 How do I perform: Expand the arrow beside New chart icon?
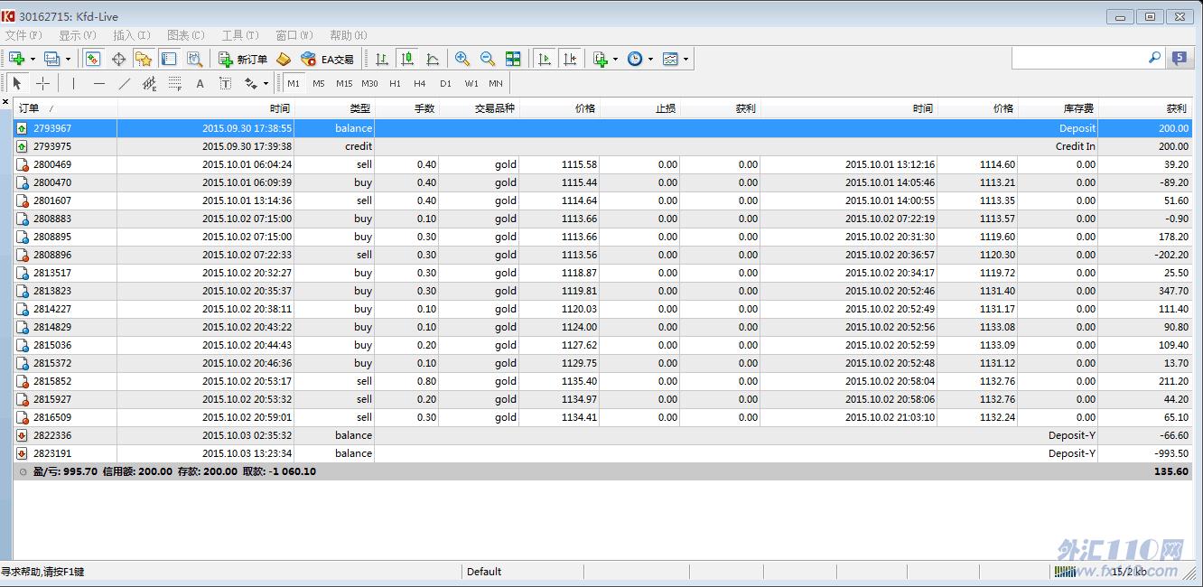33,59
